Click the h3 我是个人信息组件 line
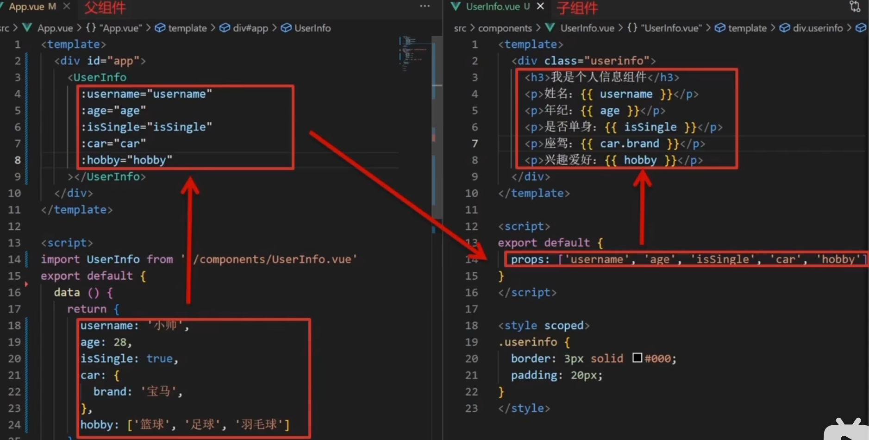869x440 pixels. (602, 77)
